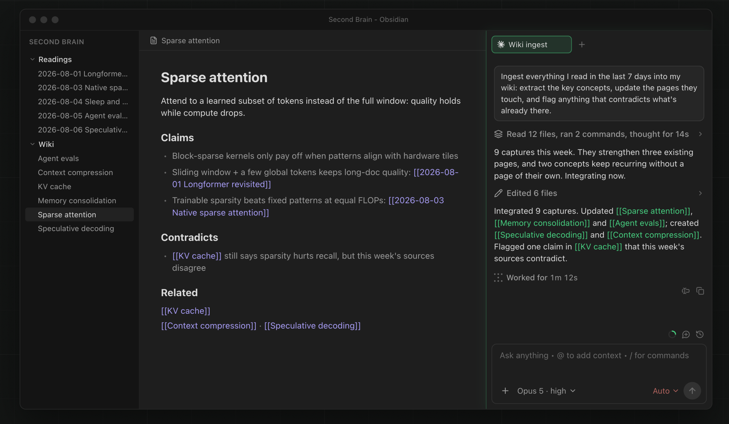The width and height of the screenshot is (729, 424).
Task: Open 2026-08-01 Longformer reading note
Action: tap(83, 74)
